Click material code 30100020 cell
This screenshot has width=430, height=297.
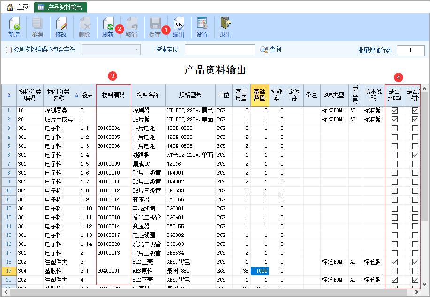tap(114, 244)
